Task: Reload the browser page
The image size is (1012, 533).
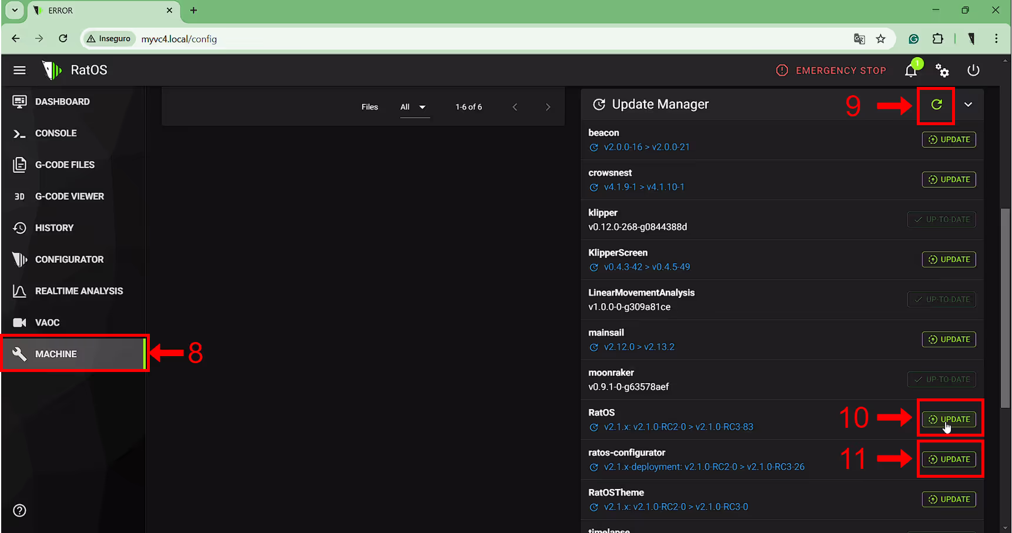Action: 63,39
